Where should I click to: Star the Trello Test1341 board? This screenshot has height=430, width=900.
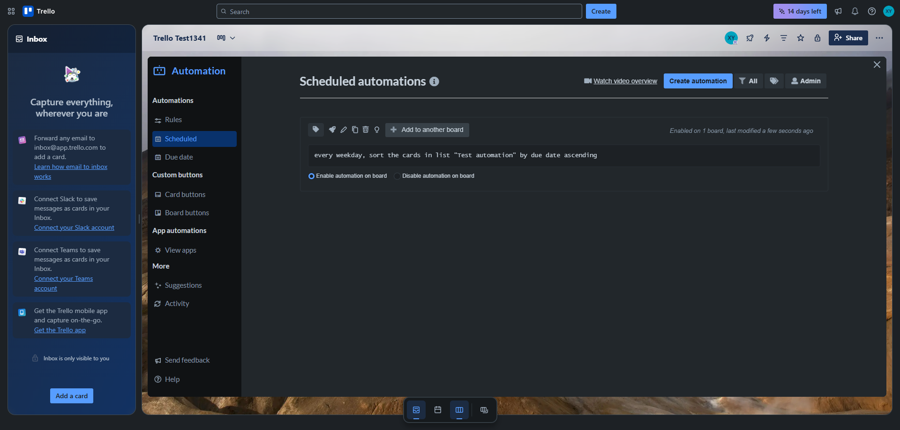(x=801, y=38)
